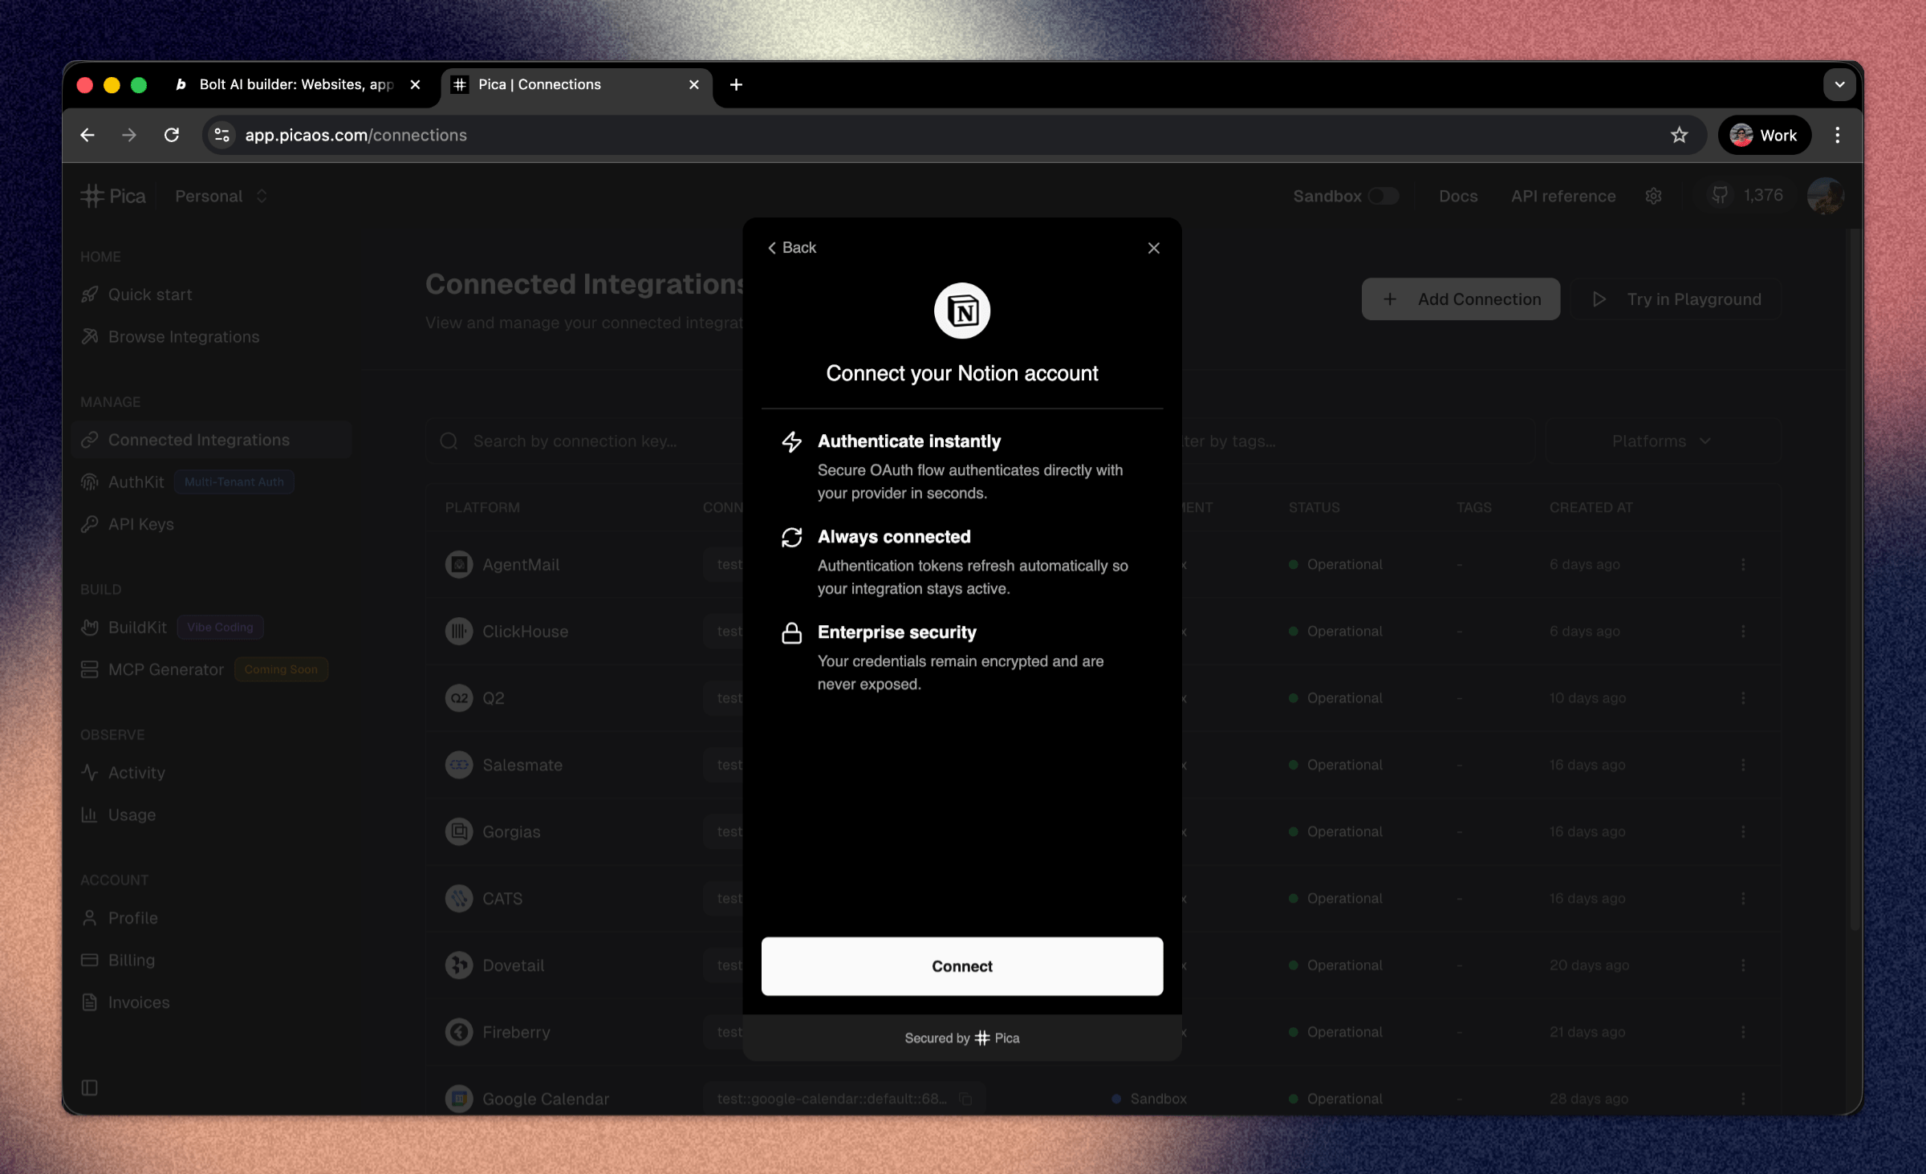
Task: Click the Notion logo icon in the modal
Action: click(x=961, y=311)
